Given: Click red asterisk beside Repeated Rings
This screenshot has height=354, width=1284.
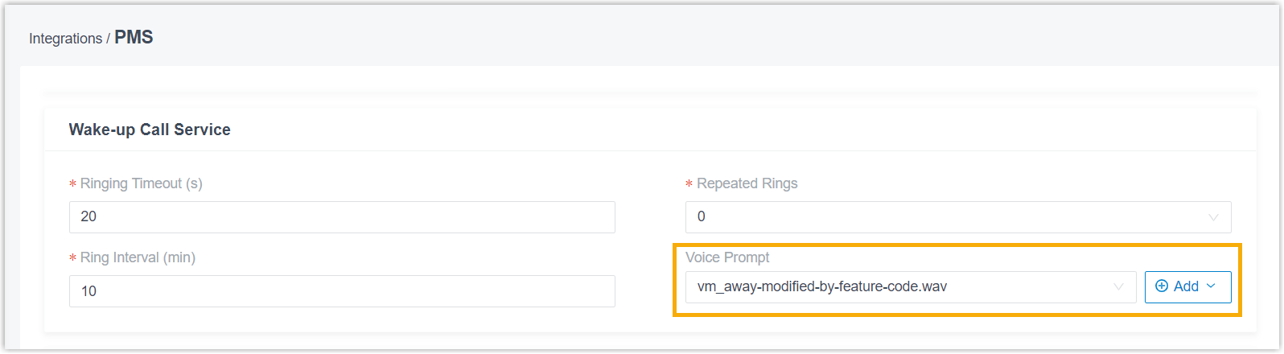Looking at the screenshot, I should (689, 185).
